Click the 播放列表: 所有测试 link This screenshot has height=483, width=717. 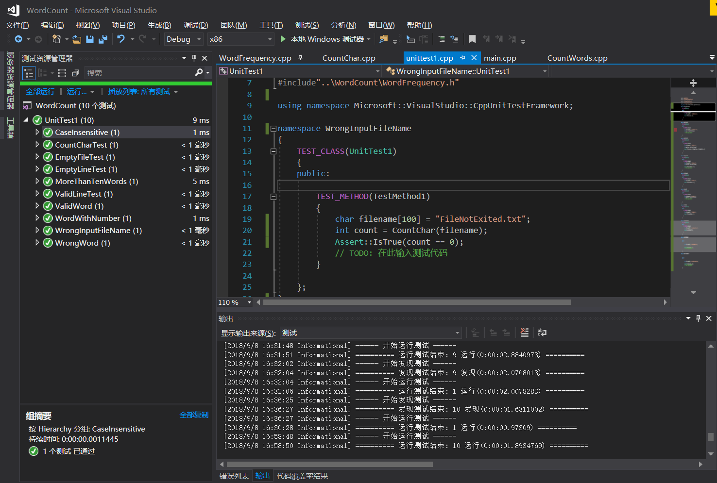pos(139,91)
